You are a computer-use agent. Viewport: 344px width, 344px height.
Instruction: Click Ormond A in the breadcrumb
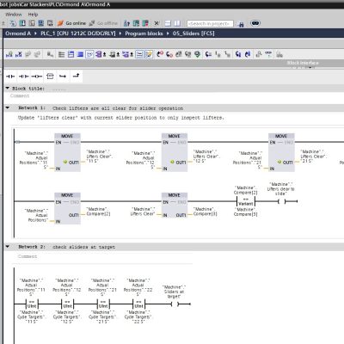(18, 34)
